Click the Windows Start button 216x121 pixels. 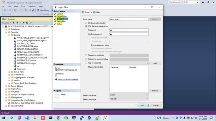coord(4,118)
